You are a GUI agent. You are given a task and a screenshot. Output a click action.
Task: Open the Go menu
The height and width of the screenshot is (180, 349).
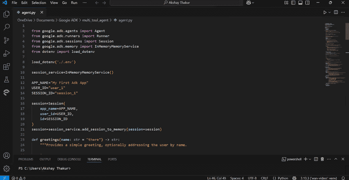pos(64,3)
